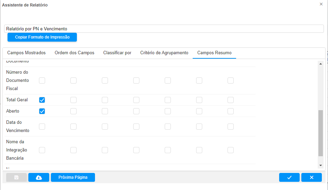Click the Copiar Formato de Impressão button
The image size is (328, 190).
(x=42, y=37)
